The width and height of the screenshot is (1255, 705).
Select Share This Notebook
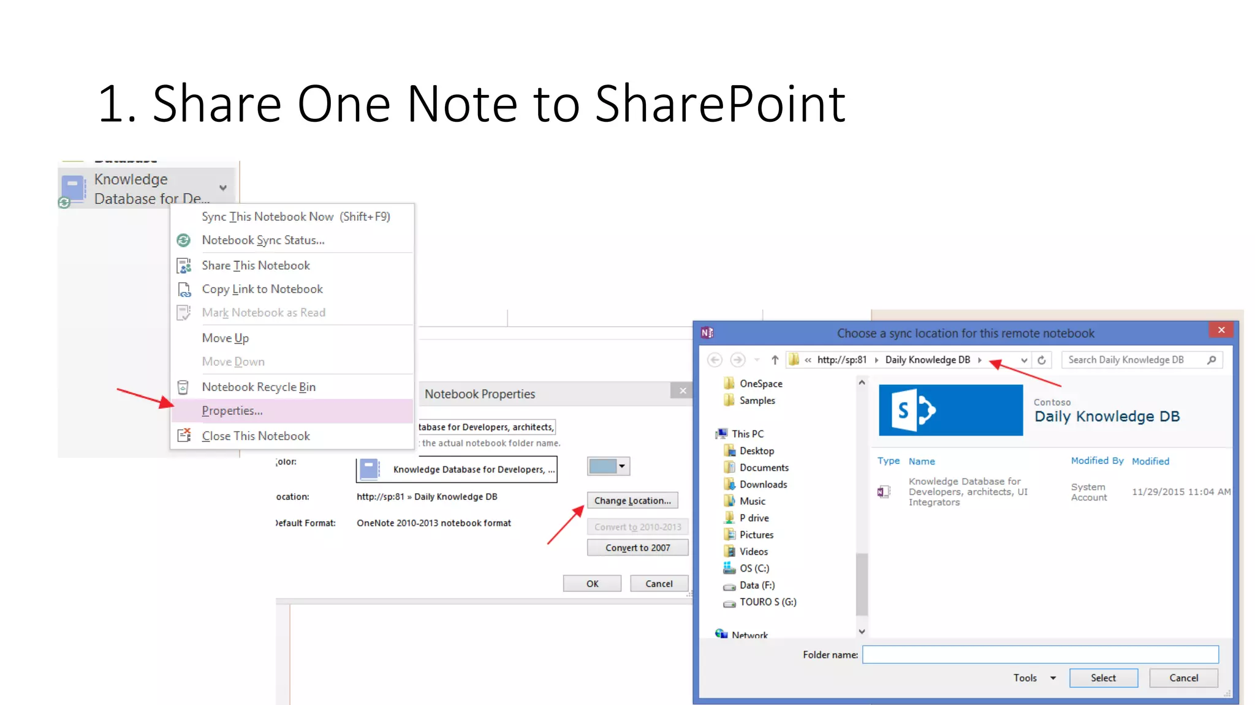256,266
